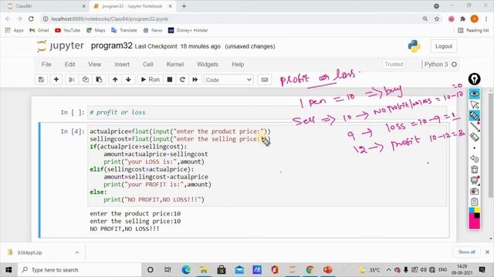The image size is (494, 277).
Task: Click the localhost address bar
Action: coord(233,18)
